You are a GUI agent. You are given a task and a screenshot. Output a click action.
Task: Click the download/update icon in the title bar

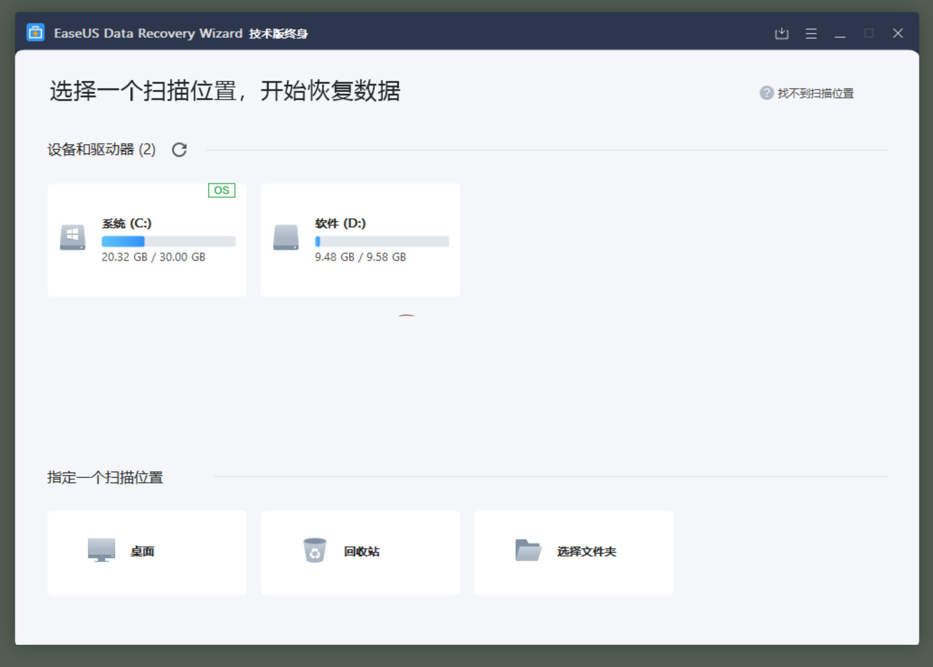(782, 33)
